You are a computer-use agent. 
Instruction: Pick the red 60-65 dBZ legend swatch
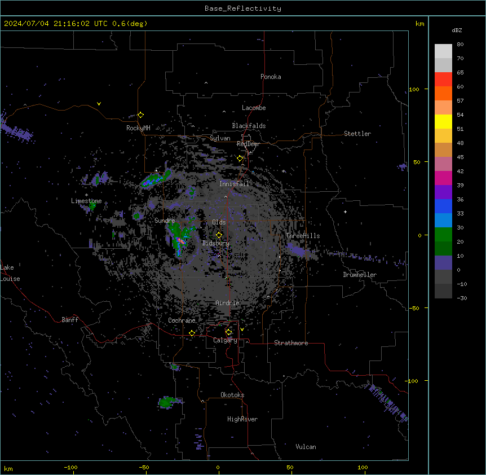click(x=443, y=79)
